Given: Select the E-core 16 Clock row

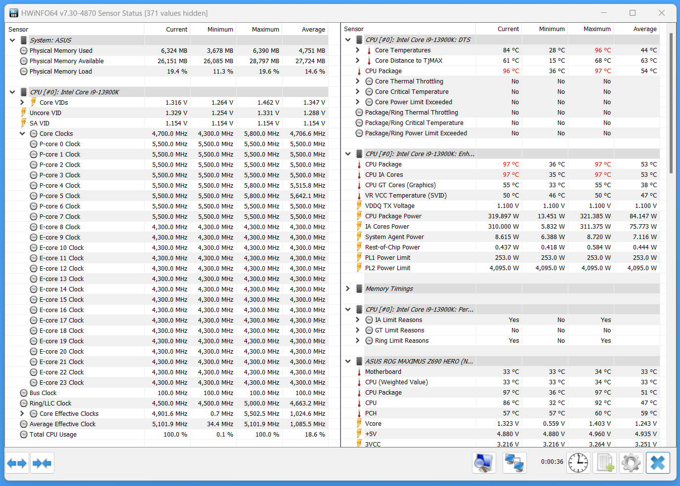Looking at the screenshot, I should point(167,310).
